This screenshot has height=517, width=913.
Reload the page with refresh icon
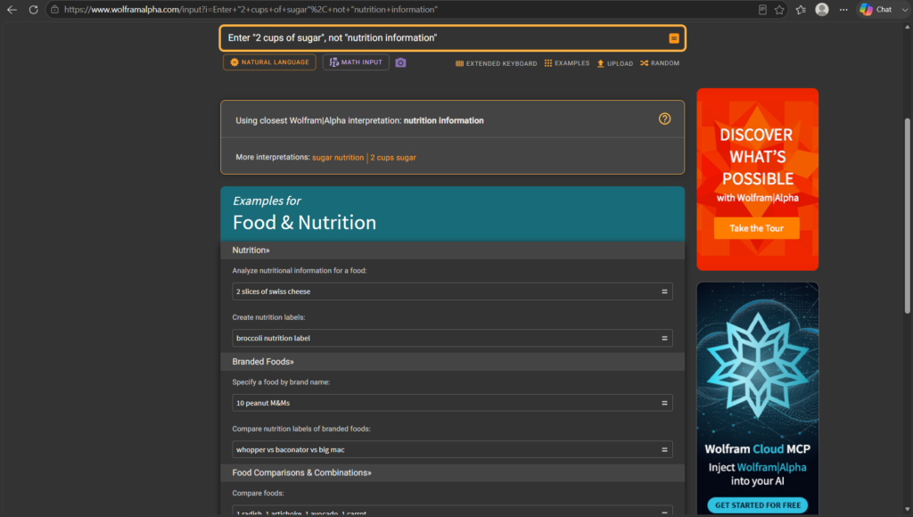coord(33,9)
